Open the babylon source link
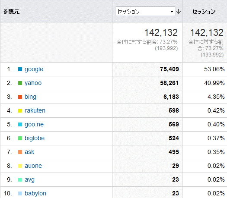Image resolution: width=227 pixels, height=198 pixels. tap(35, 194)
